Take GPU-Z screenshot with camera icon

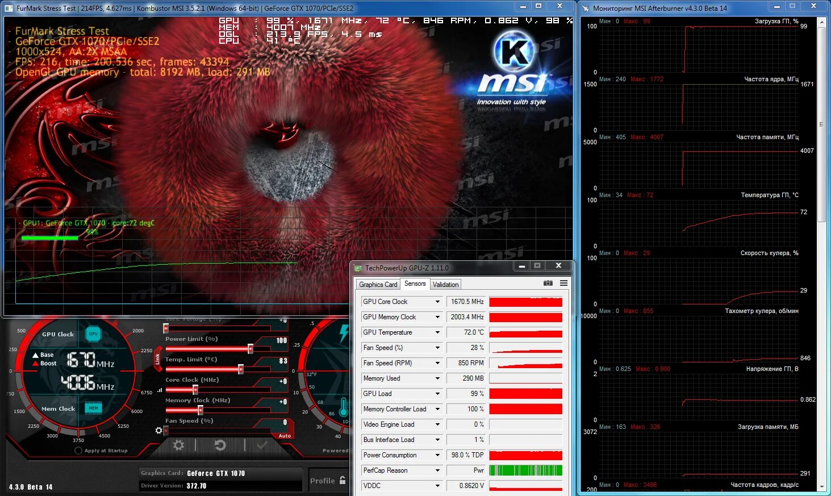tap(548, 283)
